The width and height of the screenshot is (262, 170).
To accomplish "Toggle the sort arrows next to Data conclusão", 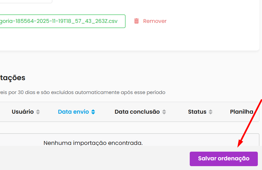I will click(x=164, y=112).
